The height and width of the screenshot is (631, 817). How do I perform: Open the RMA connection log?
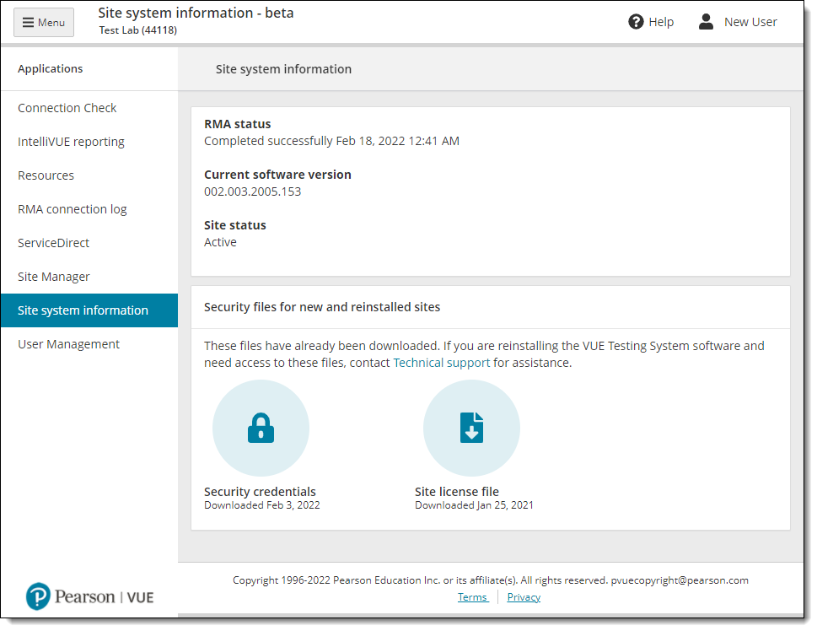pos(73,209)
